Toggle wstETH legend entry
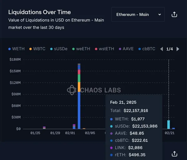Viewport: 187px width, 160px height. pyautogui.click(x=104, y=49)
